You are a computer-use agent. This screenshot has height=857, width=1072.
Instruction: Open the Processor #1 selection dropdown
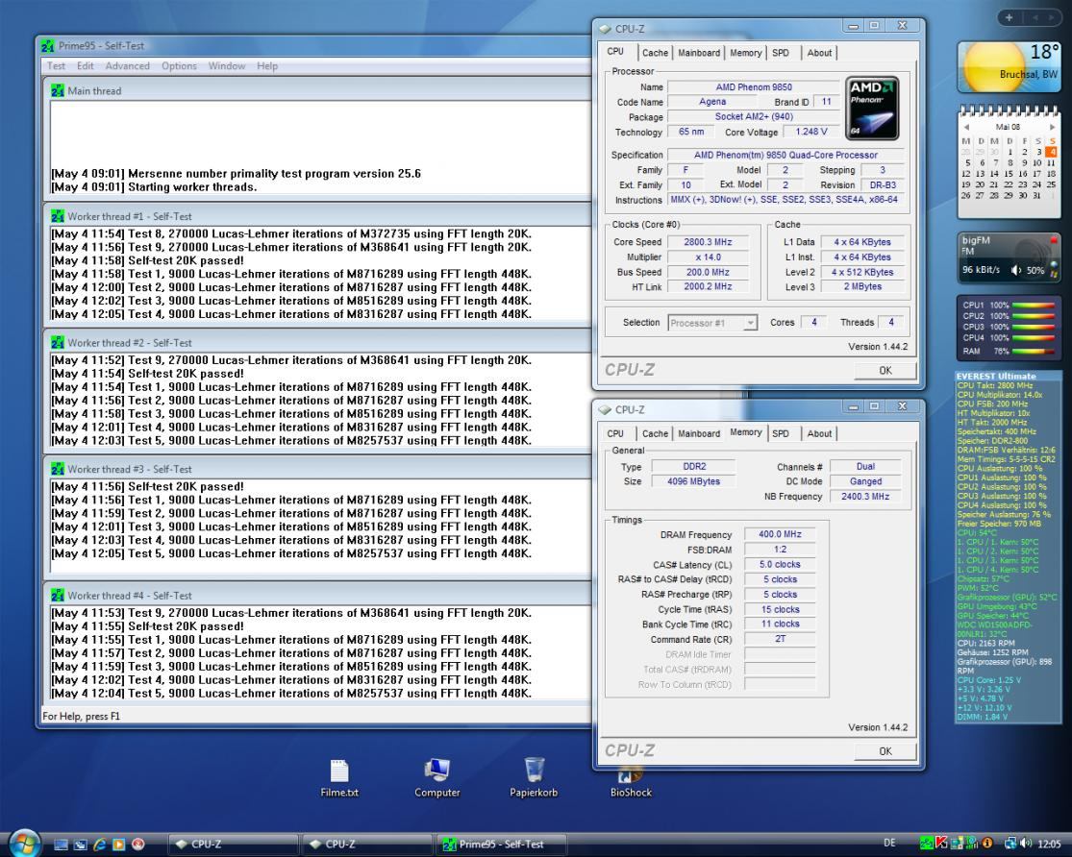pos(712,323)
